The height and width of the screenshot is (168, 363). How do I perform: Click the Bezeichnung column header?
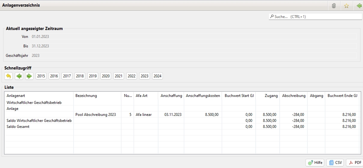(97, 96)
